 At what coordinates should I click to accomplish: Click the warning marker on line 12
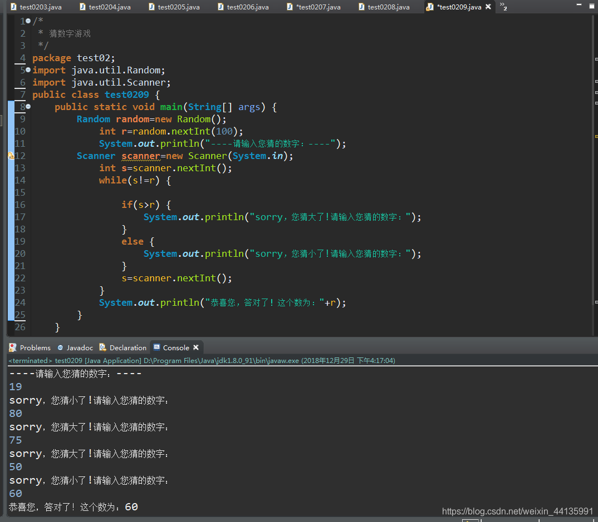(x=11, y=156)
